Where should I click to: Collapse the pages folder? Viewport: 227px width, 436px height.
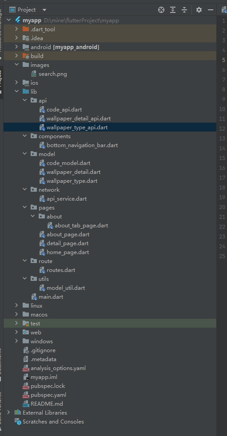point(25,207)
